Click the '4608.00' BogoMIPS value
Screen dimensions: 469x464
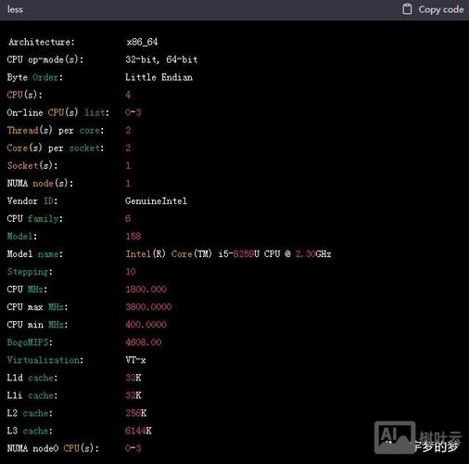pos(144,342)
